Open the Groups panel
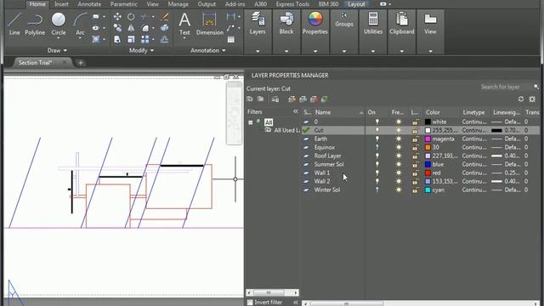544x306 pixels. tap(343, 20)
